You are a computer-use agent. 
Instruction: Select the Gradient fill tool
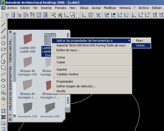(3, 117)
